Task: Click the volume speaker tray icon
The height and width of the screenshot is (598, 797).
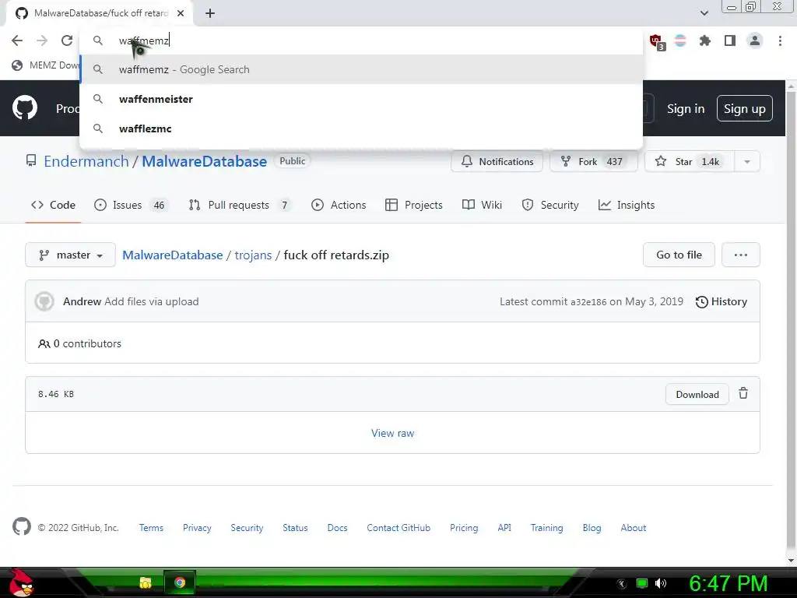Action: (x=661, y=583)
